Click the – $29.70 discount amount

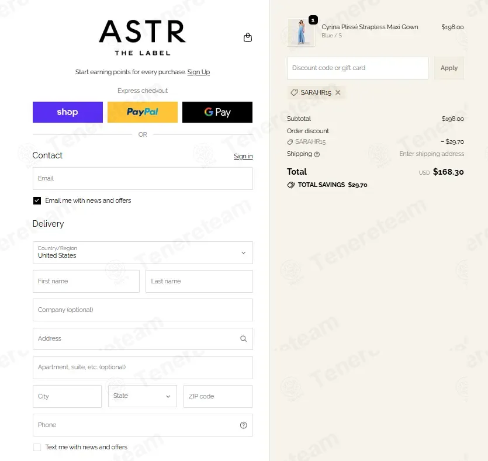(452, 142)
